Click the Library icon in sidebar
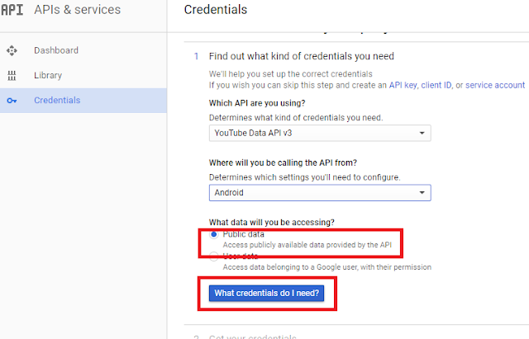Image resolution: width=529 pixels, height=339 pixels. [12, 75]
